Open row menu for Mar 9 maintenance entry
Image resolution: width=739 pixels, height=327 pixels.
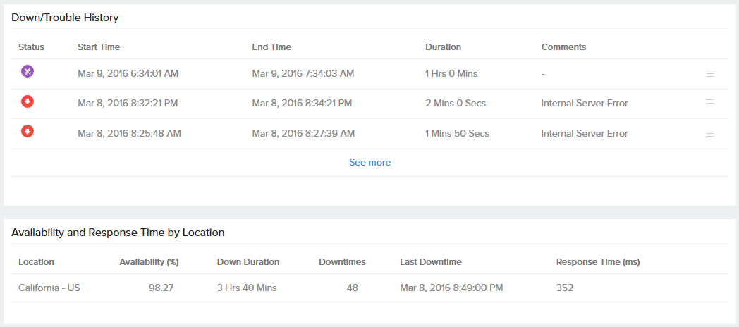pos(709,73)
